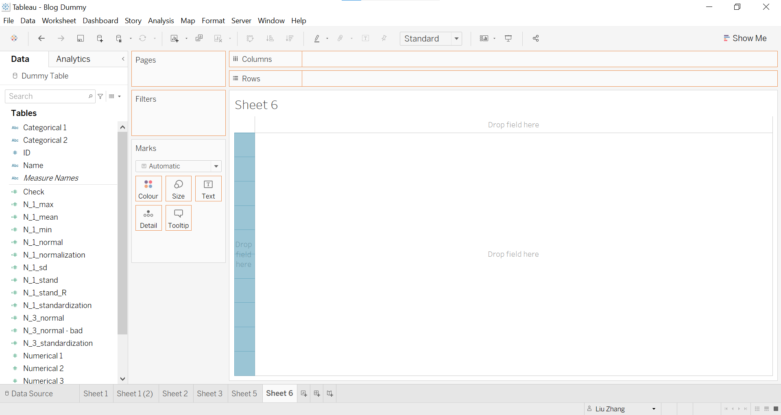
Task: Pin the axes with the pin icon
Action: coord(384,38)
